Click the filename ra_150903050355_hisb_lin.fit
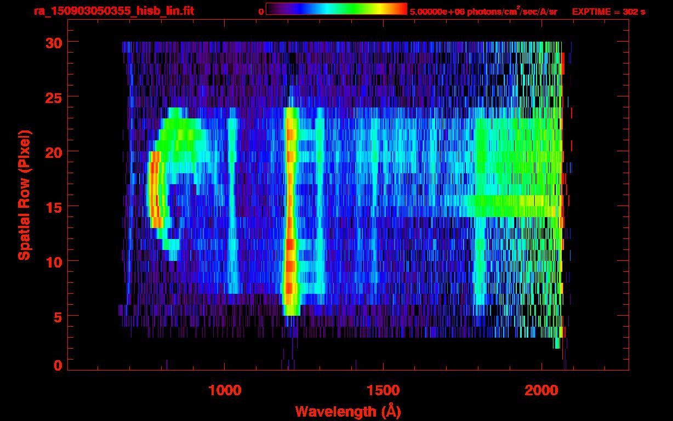Viewport: 673px width, 421px height. (x=113, y=11)
